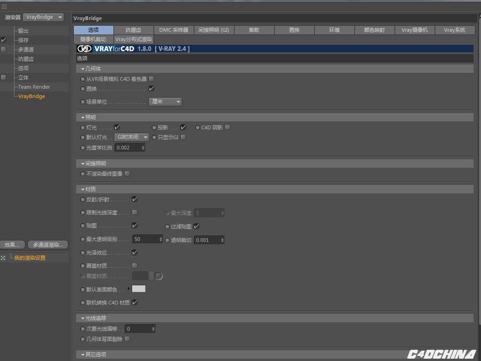Toggle the 保存 checkbox in sidebar
The height and width of the screenshot is (361, 481).
[3, 40]
